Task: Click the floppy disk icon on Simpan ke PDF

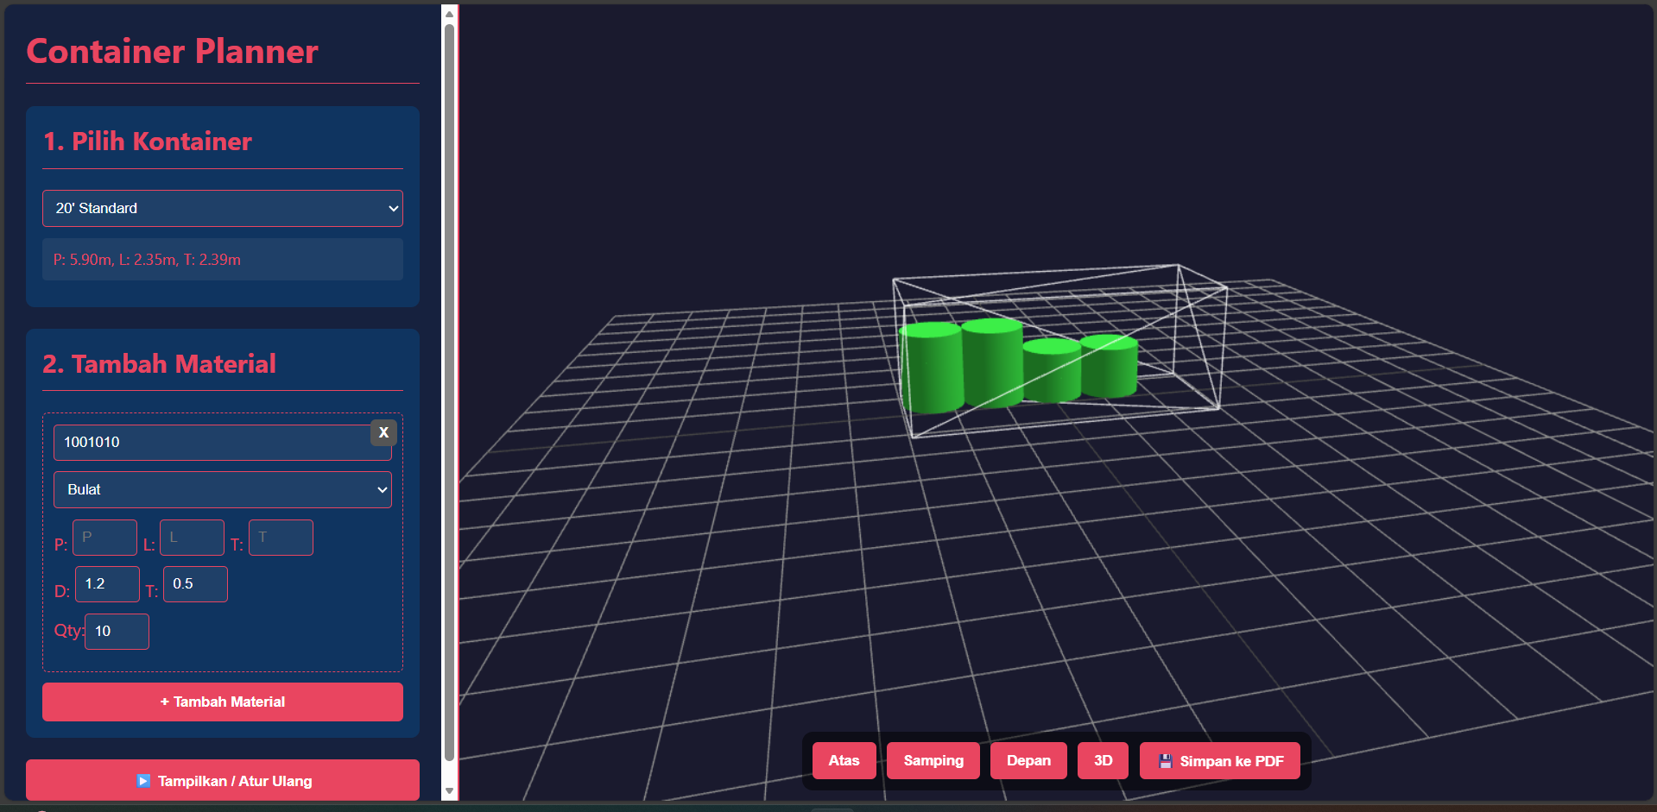Action: [x=1165, y=760]
